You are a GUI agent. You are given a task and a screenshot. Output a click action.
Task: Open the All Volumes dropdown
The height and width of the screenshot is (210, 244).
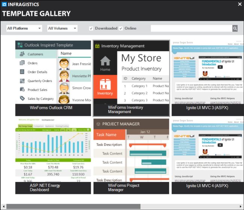coord(62,28)
